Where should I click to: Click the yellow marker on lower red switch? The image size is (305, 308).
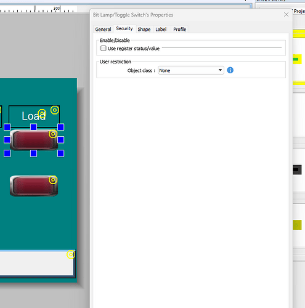point(53,180)
